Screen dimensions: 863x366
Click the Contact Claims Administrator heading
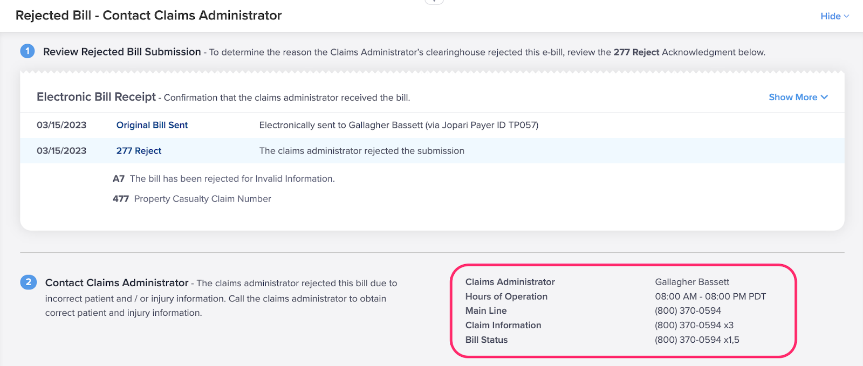[117, 282]
